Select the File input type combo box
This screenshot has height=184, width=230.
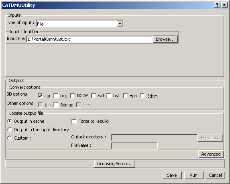80,24
